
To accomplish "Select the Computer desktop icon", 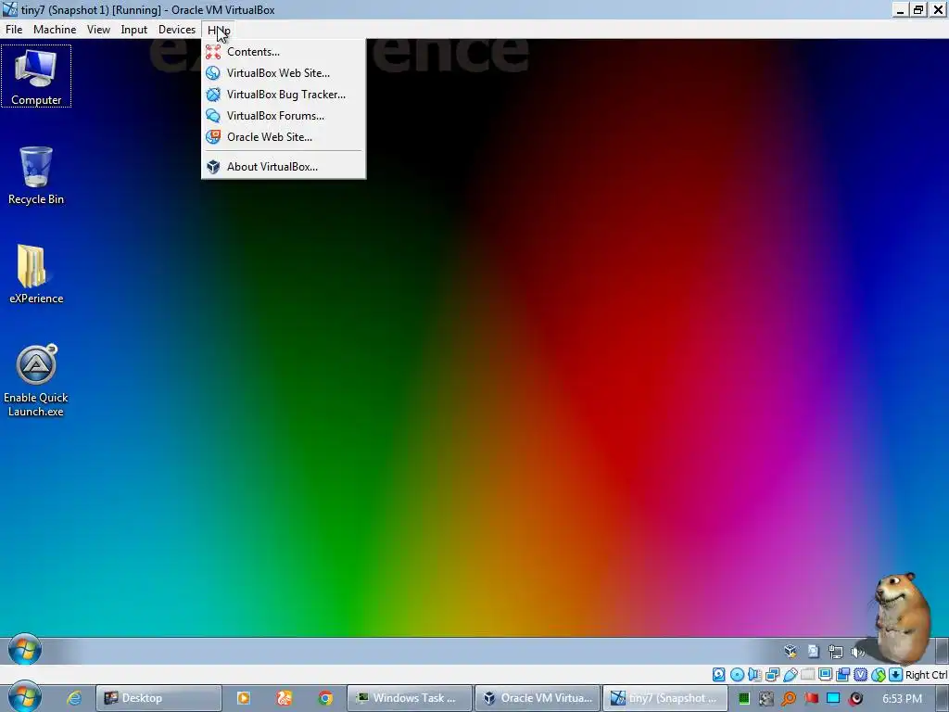I will pos(36,76).
